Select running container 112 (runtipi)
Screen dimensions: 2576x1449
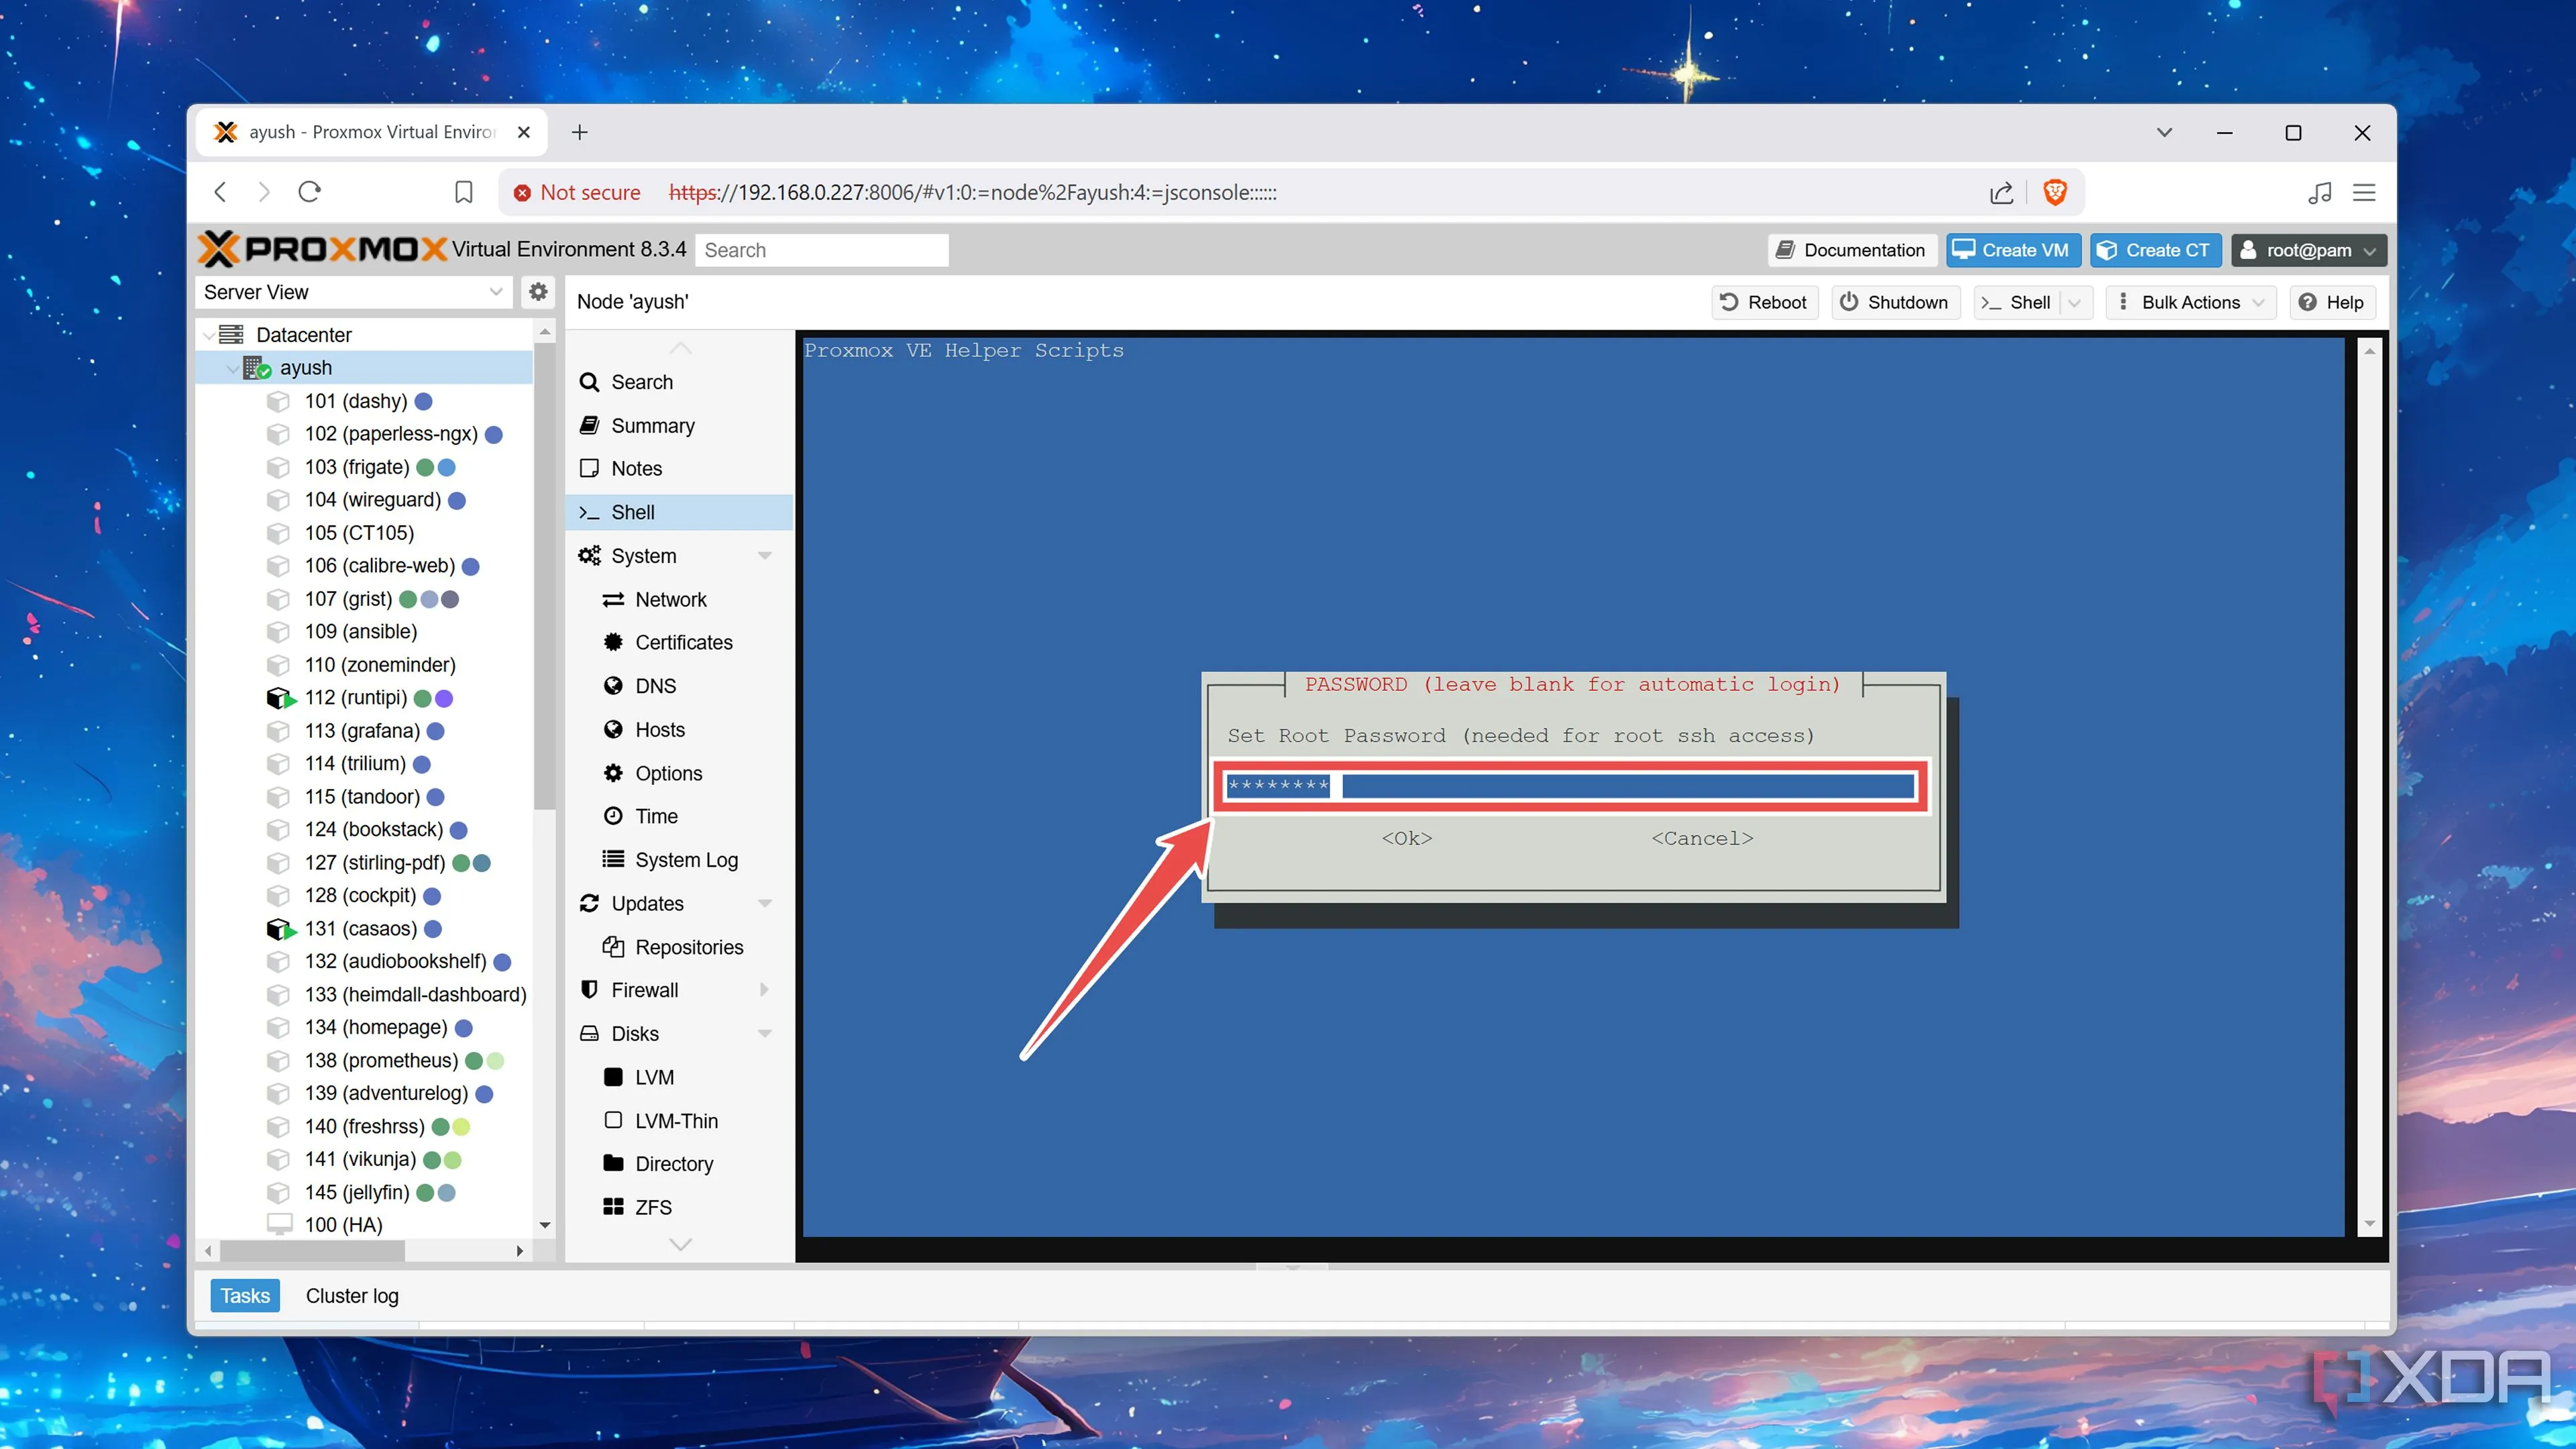[x=355, y=698]
